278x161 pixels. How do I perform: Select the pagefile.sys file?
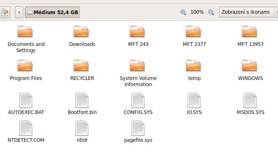[138, 128]
